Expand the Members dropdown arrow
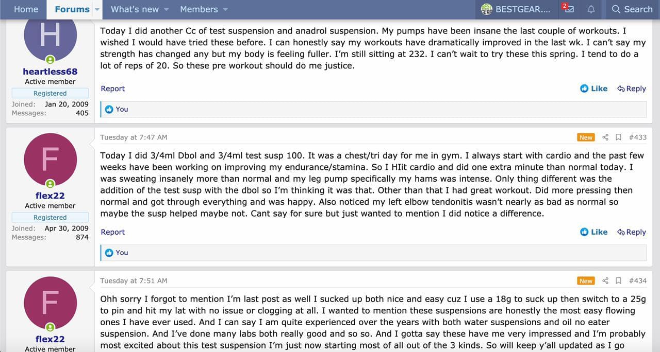660x352 pixels. pos(225,9)
